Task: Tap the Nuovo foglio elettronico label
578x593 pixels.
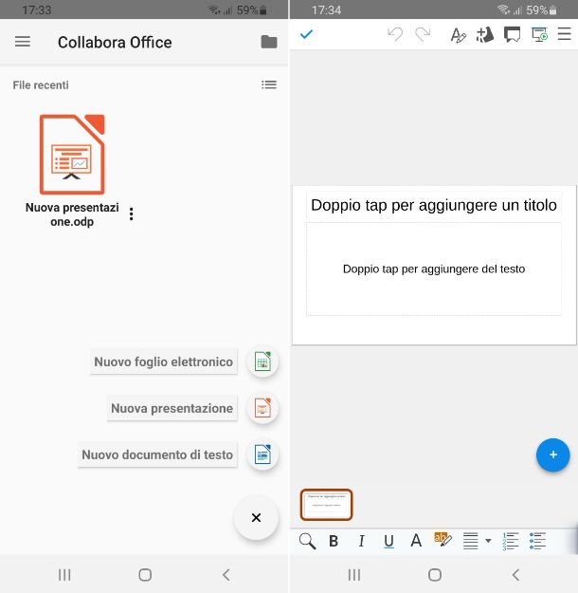Action: click(x=164, y=361)
